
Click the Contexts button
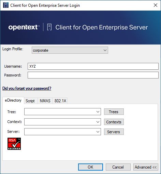pos(114,122)
